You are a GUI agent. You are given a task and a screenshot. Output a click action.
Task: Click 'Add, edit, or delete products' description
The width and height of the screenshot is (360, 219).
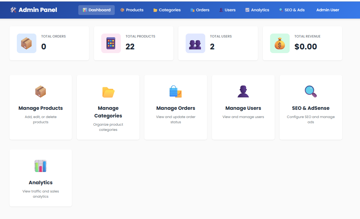click(x=41, y=120)
